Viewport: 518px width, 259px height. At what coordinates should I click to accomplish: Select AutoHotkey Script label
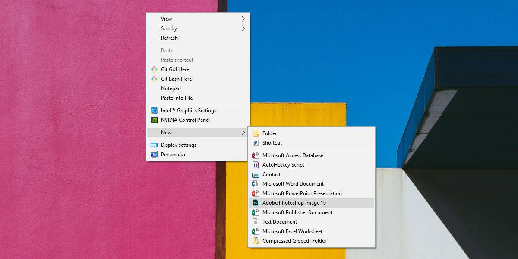point(283,165)
